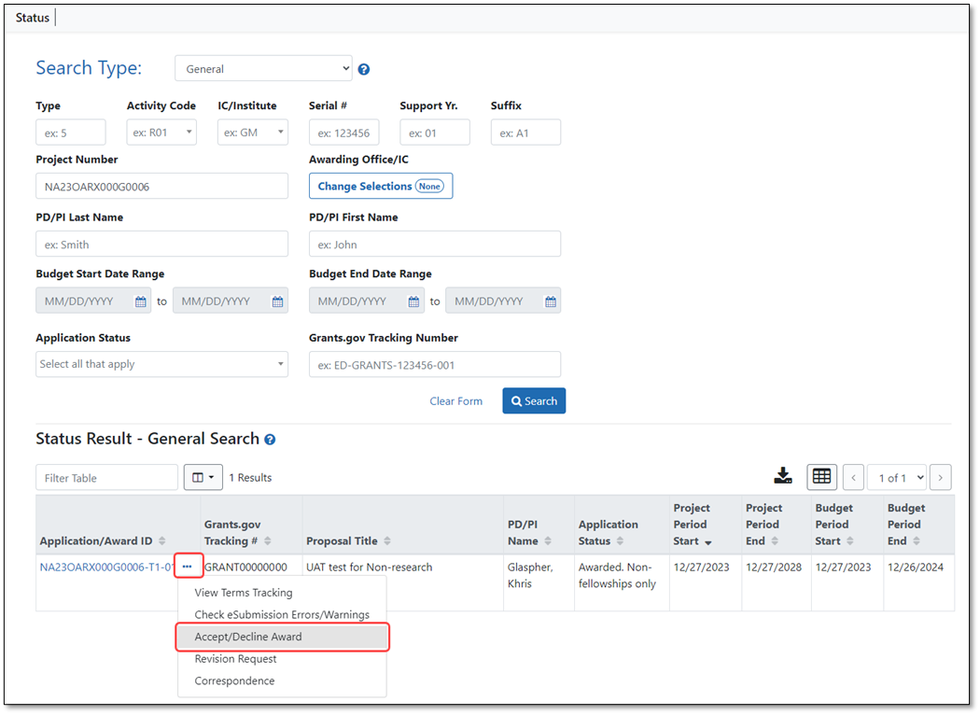
Task: Open Budget Start Date from calendar icon
Action: click(x=141, y=301)
